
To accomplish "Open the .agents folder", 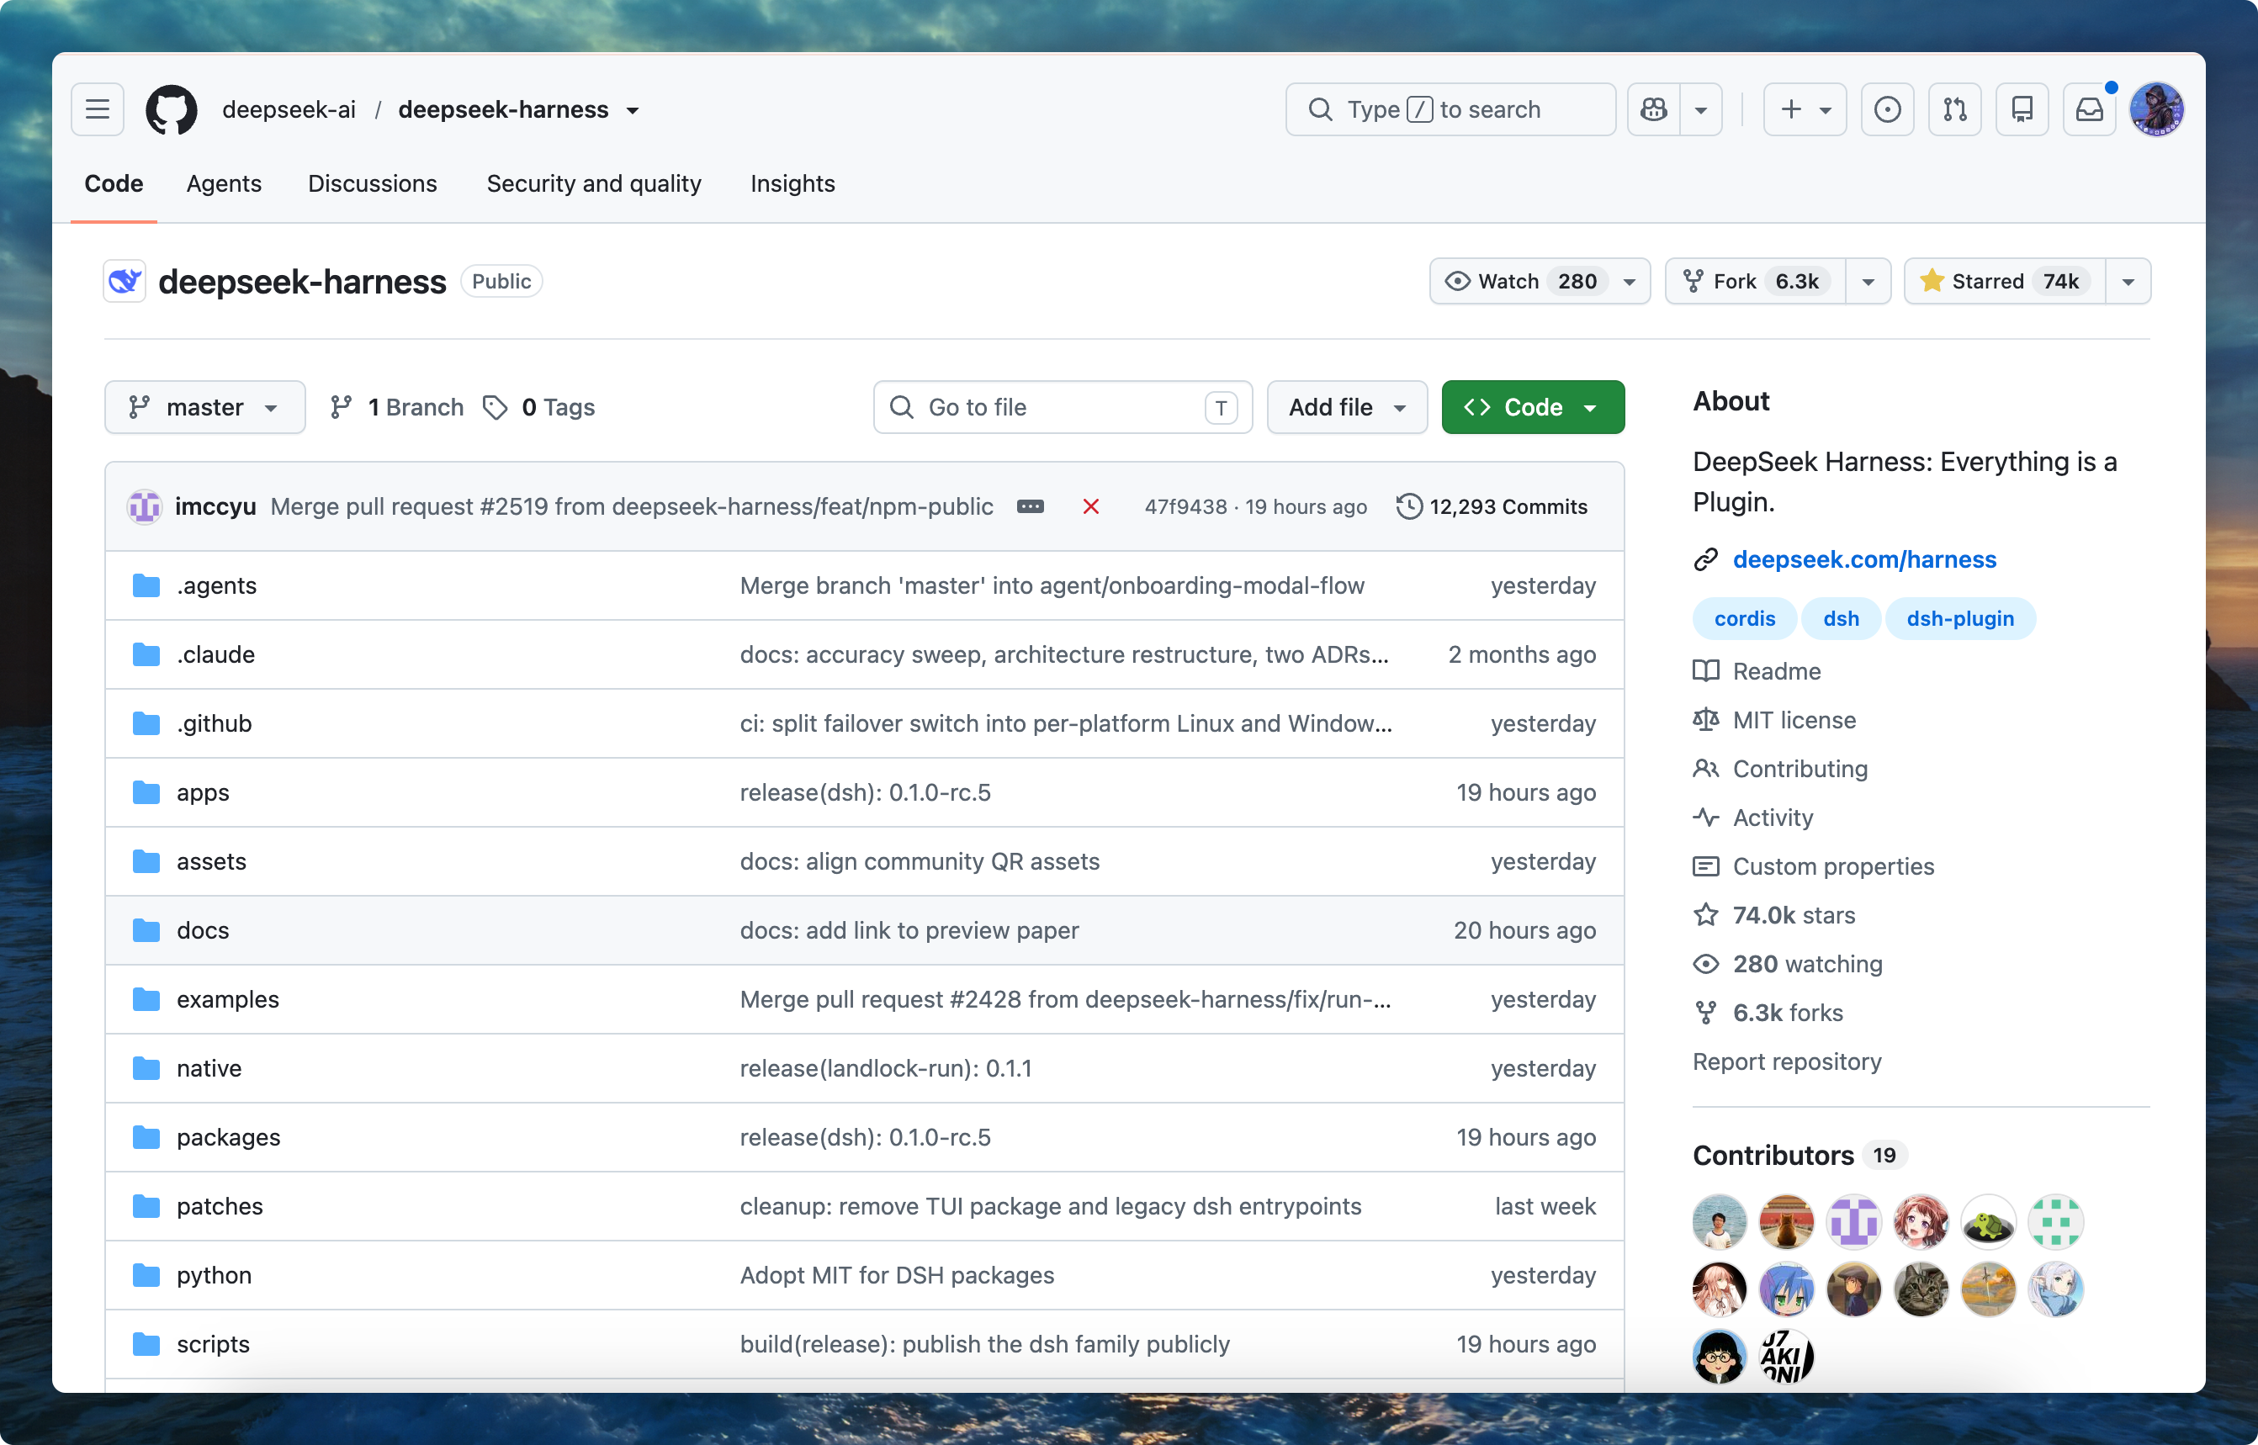I will [x=217, y=585].
